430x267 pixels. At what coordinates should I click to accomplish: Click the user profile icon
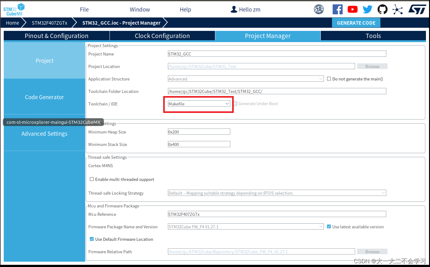pyautogui.click(x=234, y=9)
